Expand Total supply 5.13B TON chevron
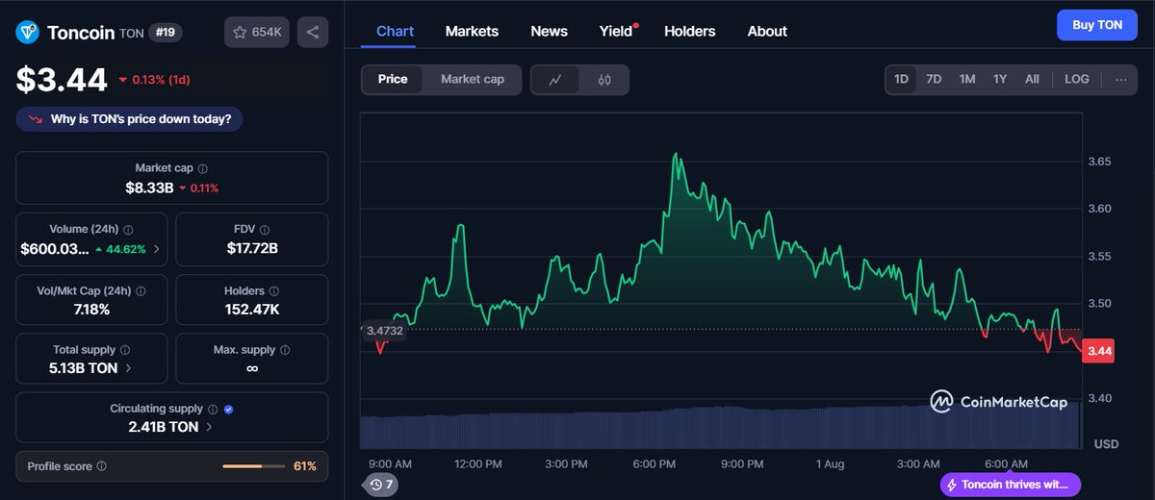This screenshot has width=1155, height=500. [x=129, y=367]
